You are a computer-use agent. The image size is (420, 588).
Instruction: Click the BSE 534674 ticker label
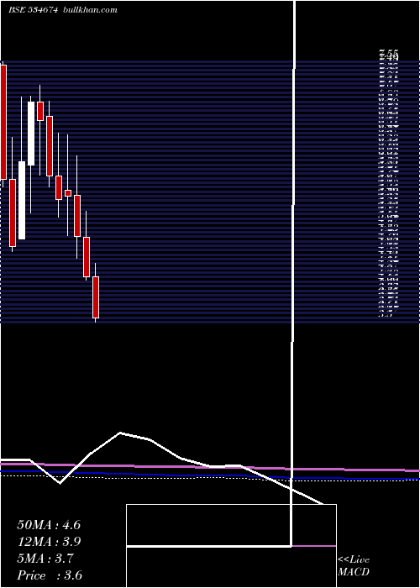pos(33,10)
